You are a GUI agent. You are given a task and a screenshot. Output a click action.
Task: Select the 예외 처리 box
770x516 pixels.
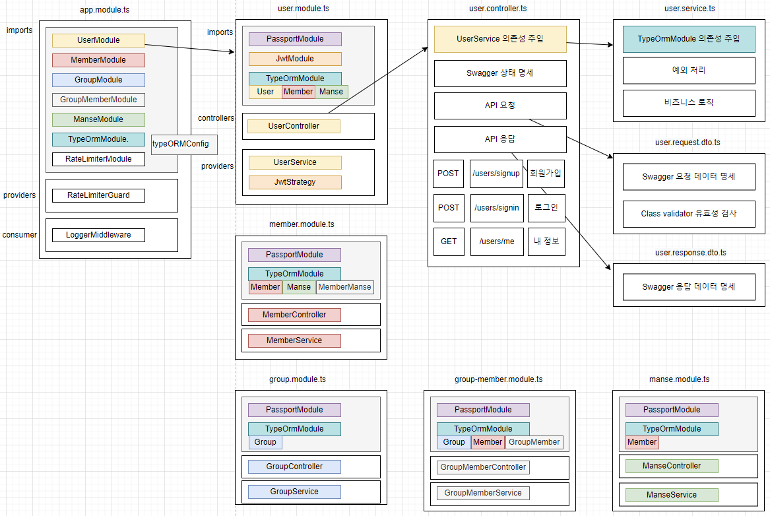tap(688, 71)
